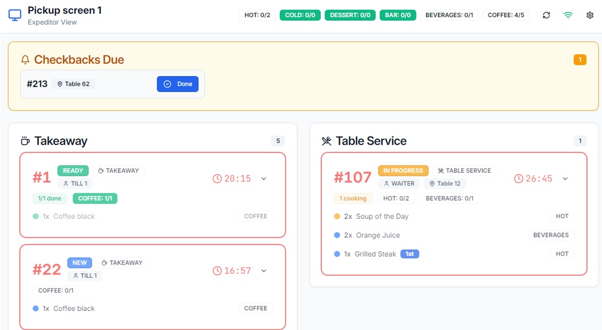Expand order #22 details chevron
The image size is (602, 330).
coord(264,271)
